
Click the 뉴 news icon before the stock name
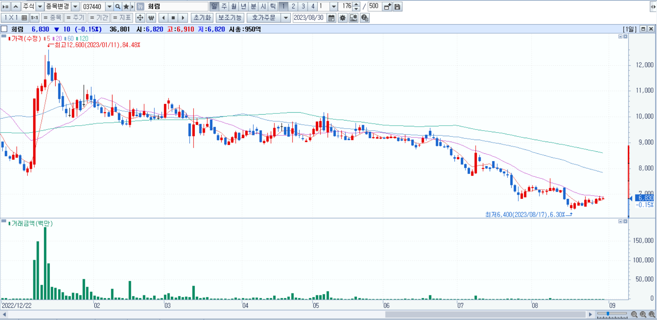click(x=140, y=7)
